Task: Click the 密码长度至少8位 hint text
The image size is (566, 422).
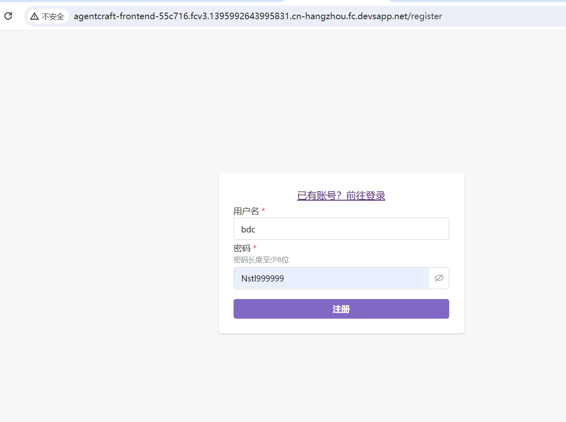Action: tap(261, 259)
